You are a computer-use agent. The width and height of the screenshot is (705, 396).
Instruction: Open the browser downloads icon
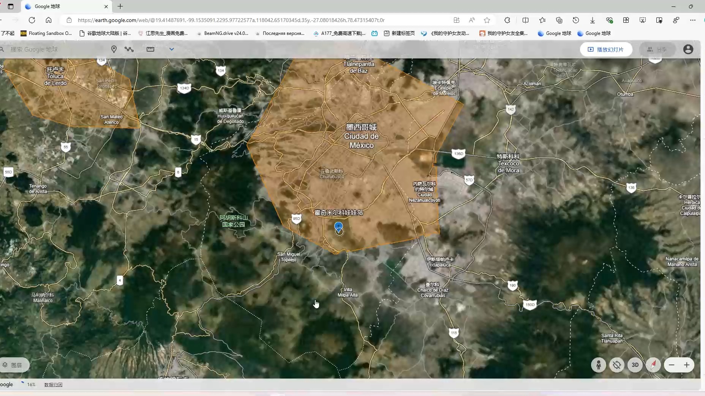coord(593,20)
